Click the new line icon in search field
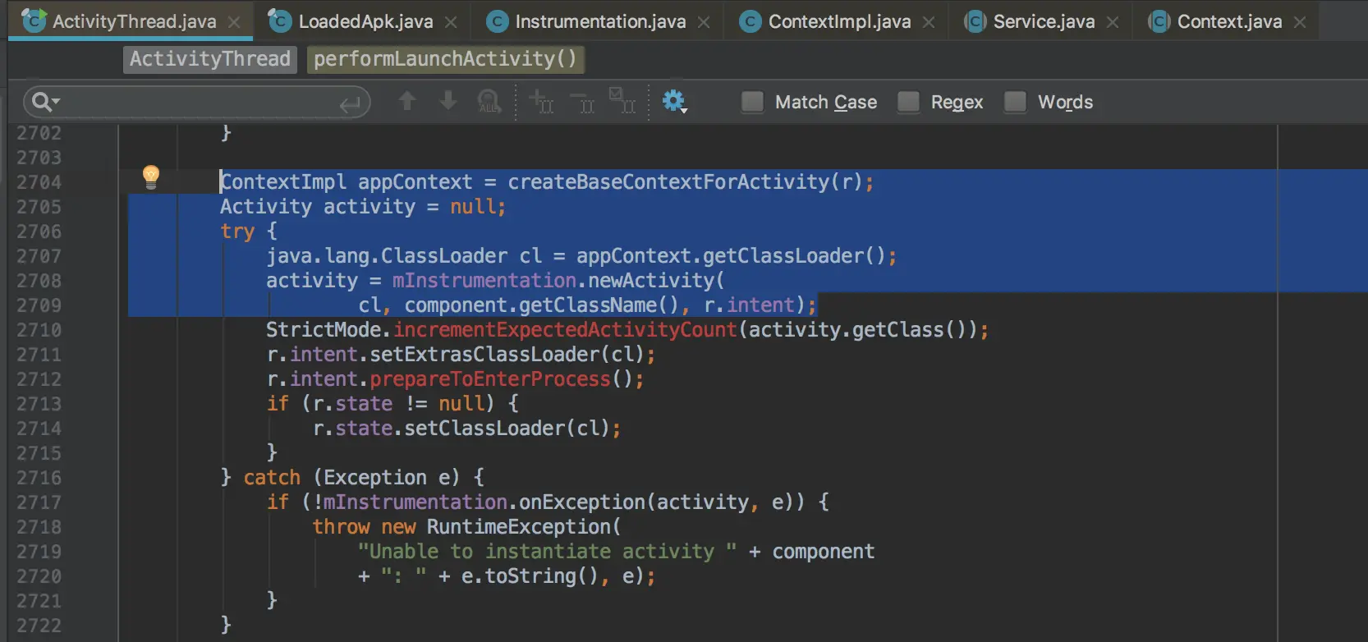Viewport: 1368px width, 642px height. point(350,103)
